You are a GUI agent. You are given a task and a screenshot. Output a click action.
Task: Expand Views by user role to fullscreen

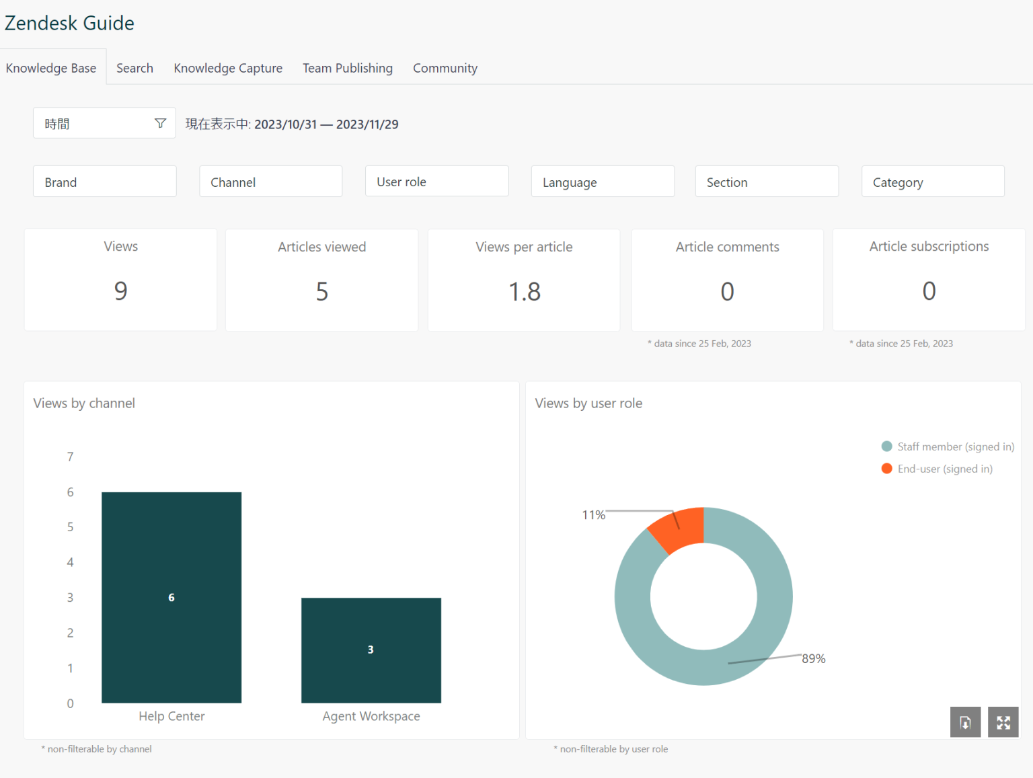(1003, 722)
